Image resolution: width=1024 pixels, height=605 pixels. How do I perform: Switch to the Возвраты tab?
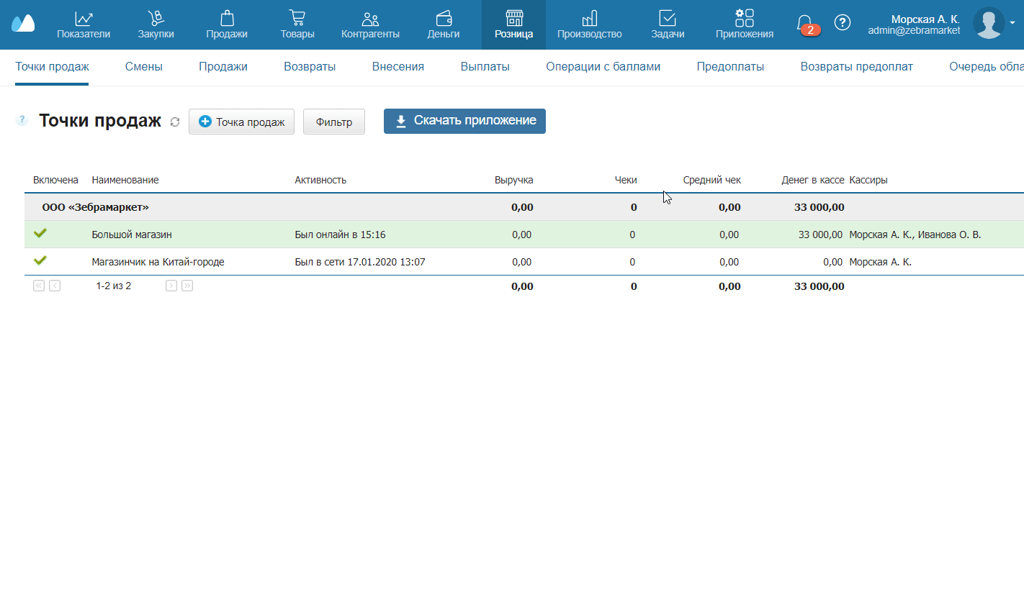(310, 67)
